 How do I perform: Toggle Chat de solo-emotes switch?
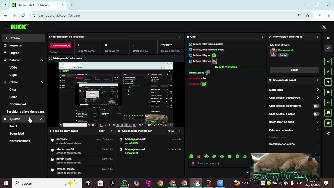[x=316, y=114]
